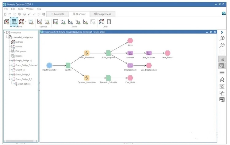Click the print icon in the toolbar

(24, 14)
